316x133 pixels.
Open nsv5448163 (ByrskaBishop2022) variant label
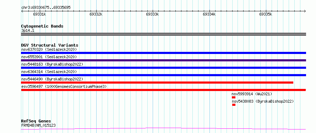click(x=52, y=64)
